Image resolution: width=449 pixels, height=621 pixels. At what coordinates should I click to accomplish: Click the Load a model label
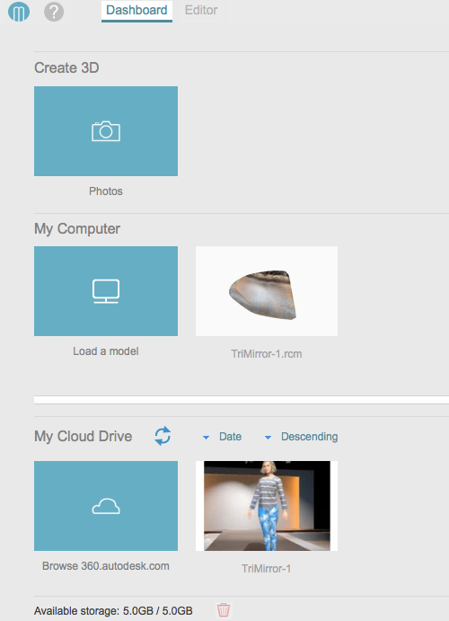(106, 351)
